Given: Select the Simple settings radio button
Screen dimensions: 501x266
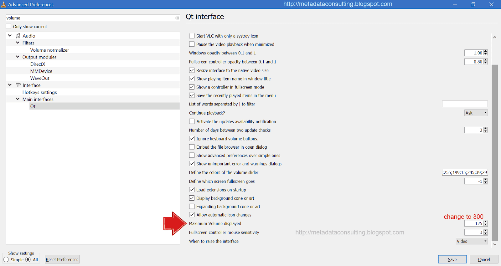Looking at the screenshot, I should pos(6,259).
